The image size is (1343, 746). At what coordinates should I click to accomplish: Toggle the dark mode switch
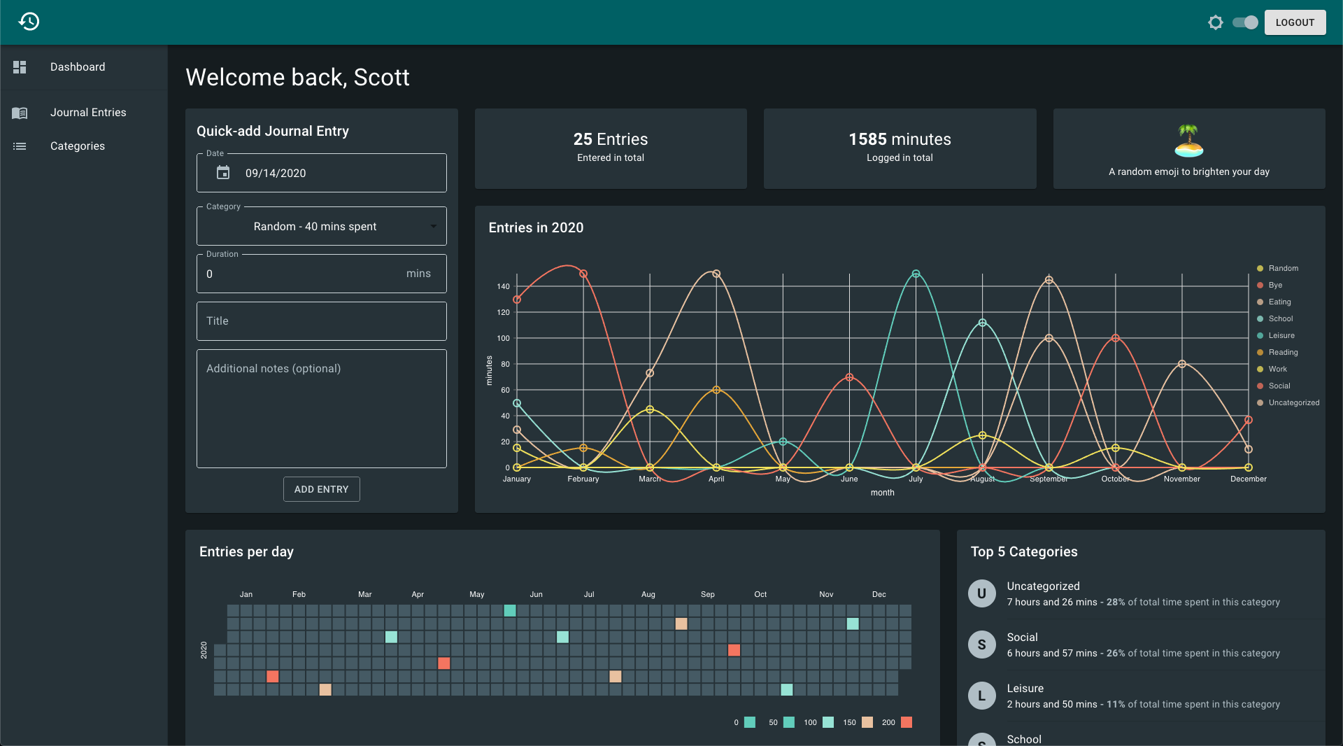pos(1245,22)
